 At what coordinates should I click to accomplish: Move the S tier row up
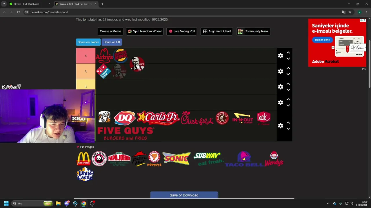click(x=288, y=53)
